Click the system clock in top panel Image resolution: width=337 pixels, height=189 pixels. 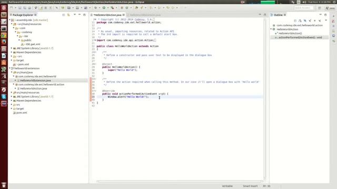tap(319, 2)
